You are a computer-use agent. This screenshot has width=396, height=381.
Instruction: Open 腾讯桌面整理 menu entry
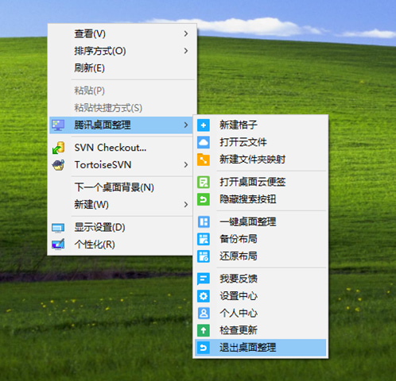click(x=121, y=125)
